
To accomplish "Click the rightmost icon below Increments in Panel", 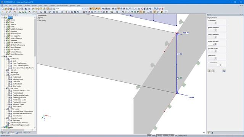I will 224,71.
